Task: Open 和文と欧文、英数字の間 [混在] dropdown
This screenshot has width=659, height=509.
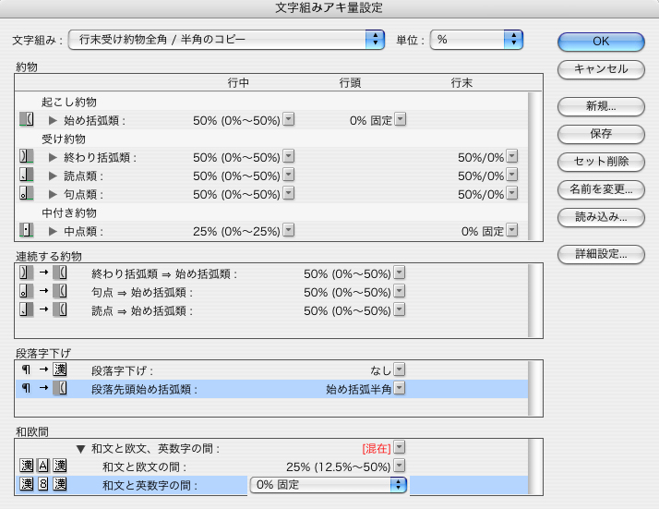Action: click(x=400, y=448)
